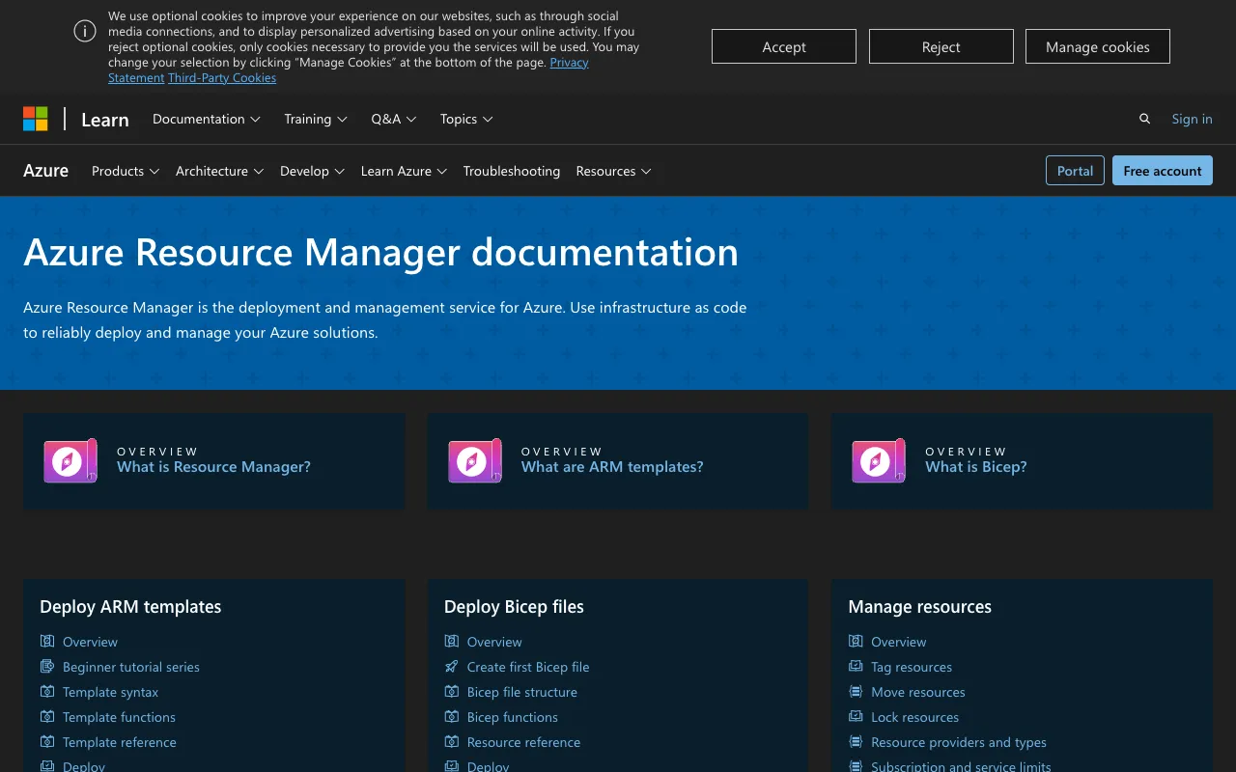Open the Documentation dropdown menu
The image size is (1236, 772).
[206, 118]
